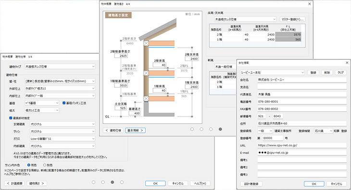Toggle the 基礎パッキン工法 checkbox

(64, 103)
